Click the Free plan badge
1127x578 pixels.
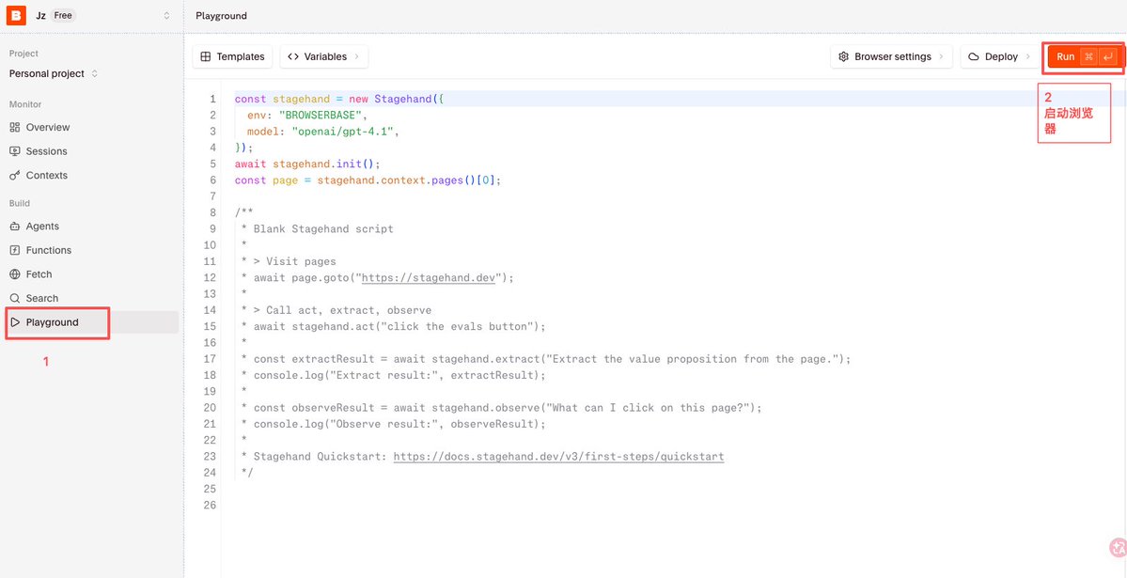point(63,15)
